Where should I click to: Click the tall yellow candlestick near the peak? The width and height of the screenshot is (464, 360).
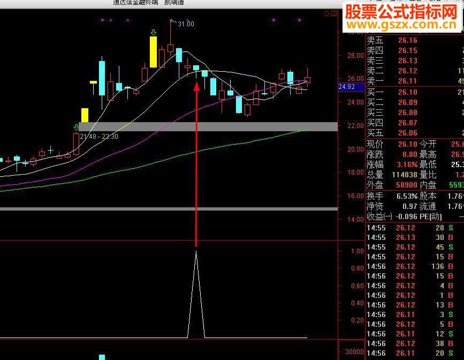click(153, 52)
